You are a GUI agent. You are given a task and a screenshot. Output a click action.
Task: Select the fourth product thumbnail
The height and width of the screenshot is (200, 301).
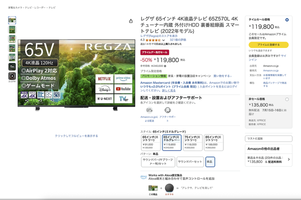click(x=12, y=48)
